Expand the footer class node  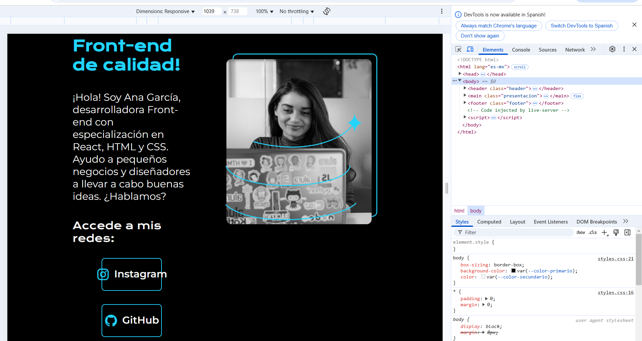[x=465, y=103]
